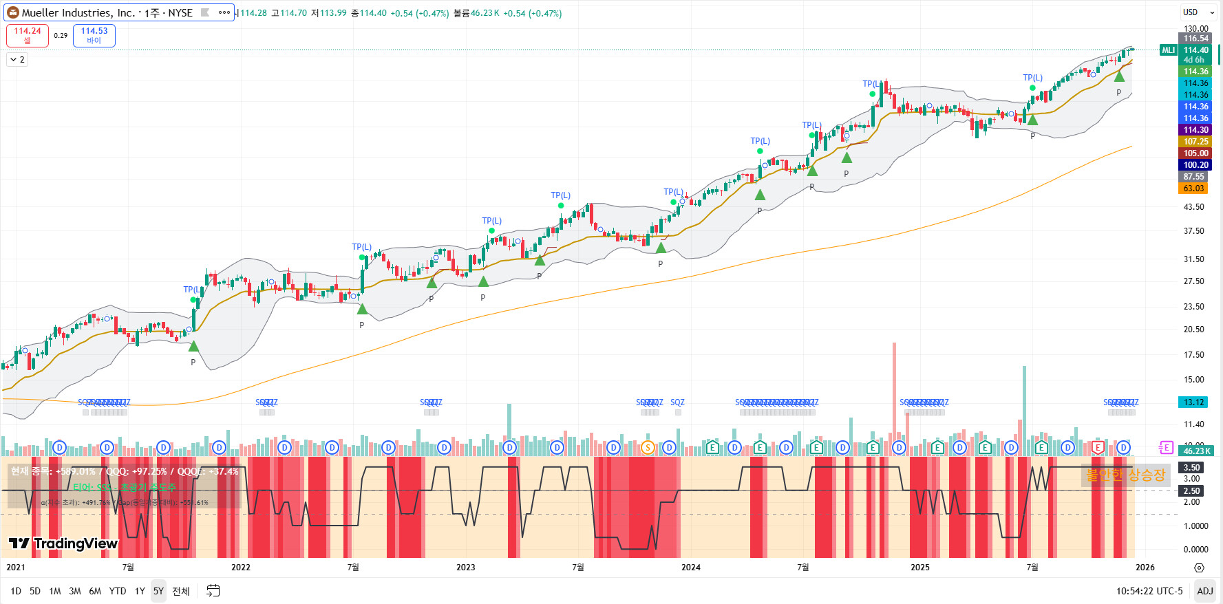The image size is (1223, 604).
Task: Click the 2021 label on the time axis
Action: [15, 568]
